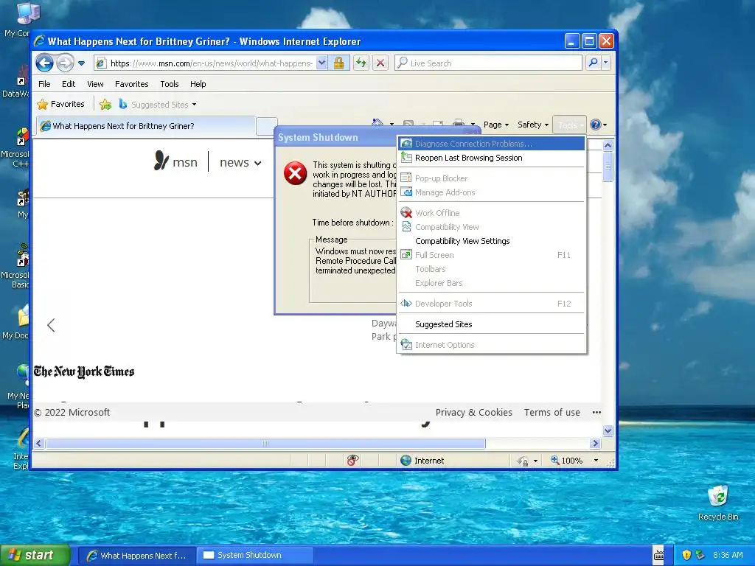Open the Tools menu in the menu bar

(x=170, y=84)
